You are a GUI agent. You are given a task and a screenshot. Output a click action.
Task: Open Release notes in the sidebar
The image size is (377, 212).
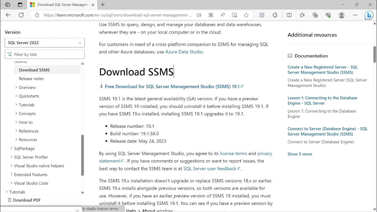point(31,79)
